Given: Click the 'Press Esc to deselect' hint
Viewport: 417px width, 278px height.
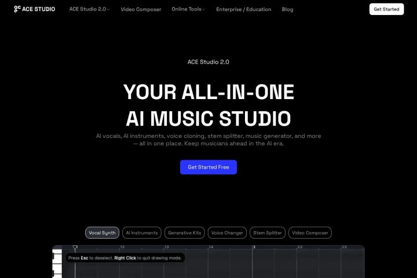Looking at the screenshot, I should (x=125, y=258).
